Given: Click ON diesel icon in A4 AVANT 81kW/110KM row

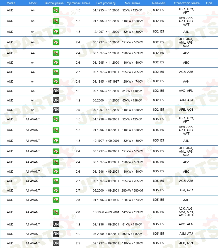Looking at the screenshot, I should point(56,224).
